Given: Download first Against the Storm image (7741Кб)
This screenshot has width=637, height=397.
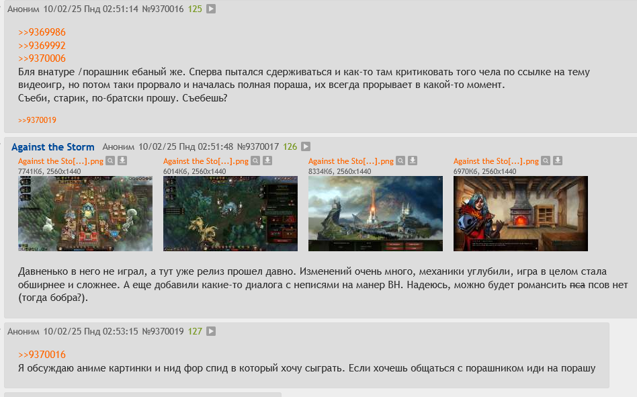Looking at the screenshot, I should click(x=122, y=161).
